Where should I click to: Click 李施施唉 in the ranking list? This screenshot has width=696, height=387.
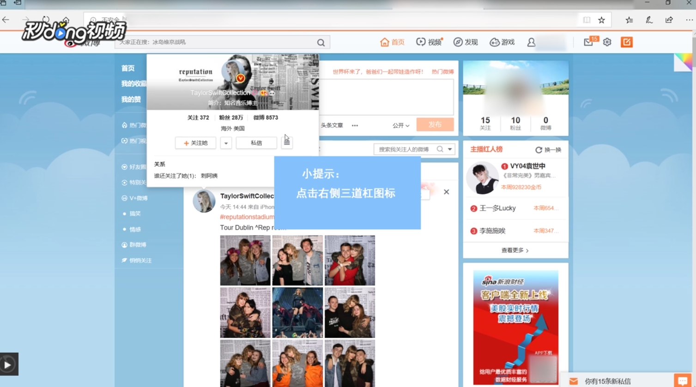coord(492,231)
